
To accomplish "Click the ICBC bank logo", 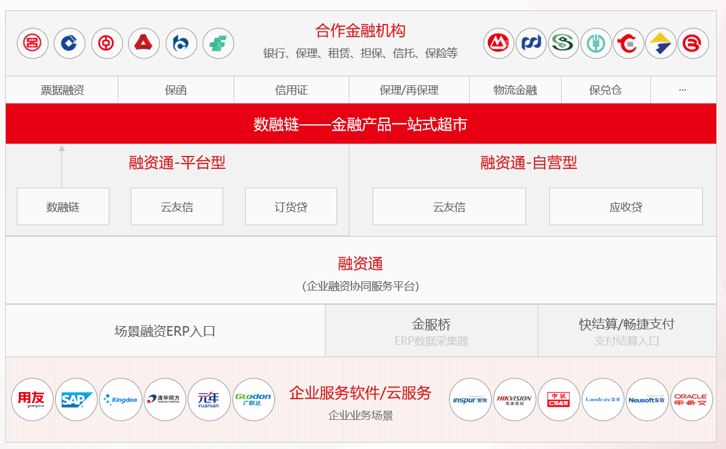I will (32, 43).
